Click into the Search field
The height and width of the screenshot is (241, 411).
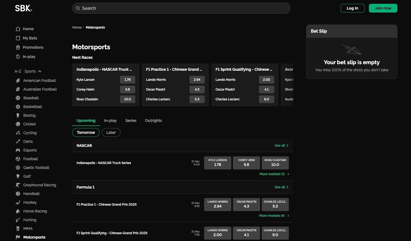tap(181, 8)
